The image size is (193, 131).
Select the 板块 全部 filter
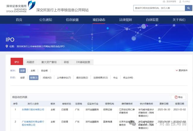click(x=22, y=71)
